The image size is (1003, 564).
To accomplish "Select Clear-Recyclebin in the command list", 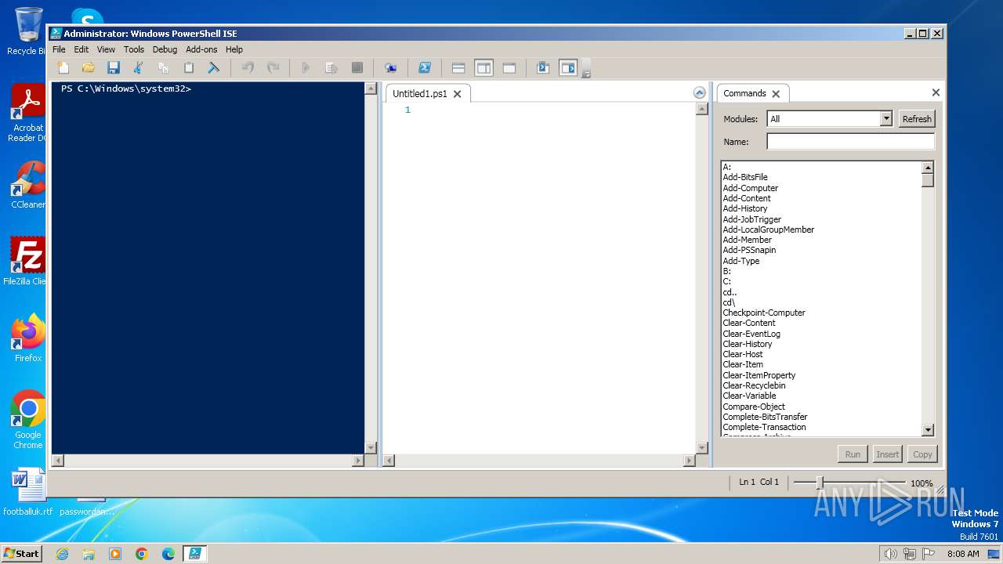I will pyautogui.click(x=754, y=385).
